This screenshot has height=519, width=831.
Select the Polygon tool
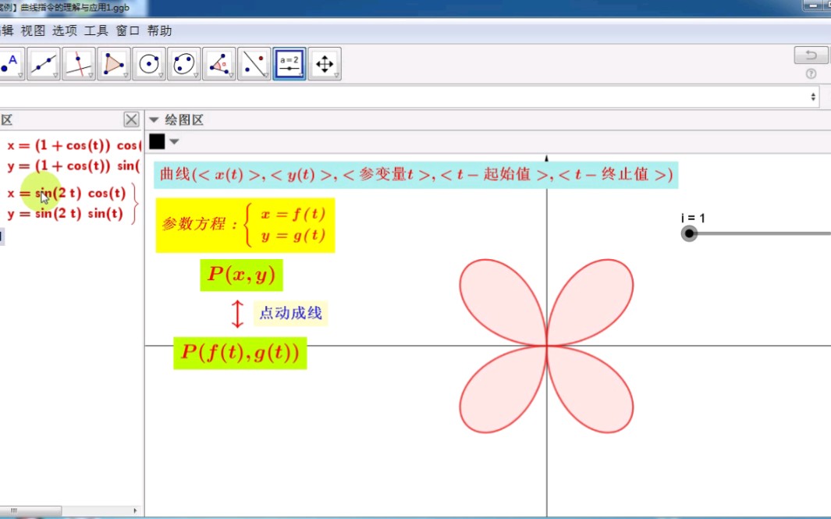point(113,62)
